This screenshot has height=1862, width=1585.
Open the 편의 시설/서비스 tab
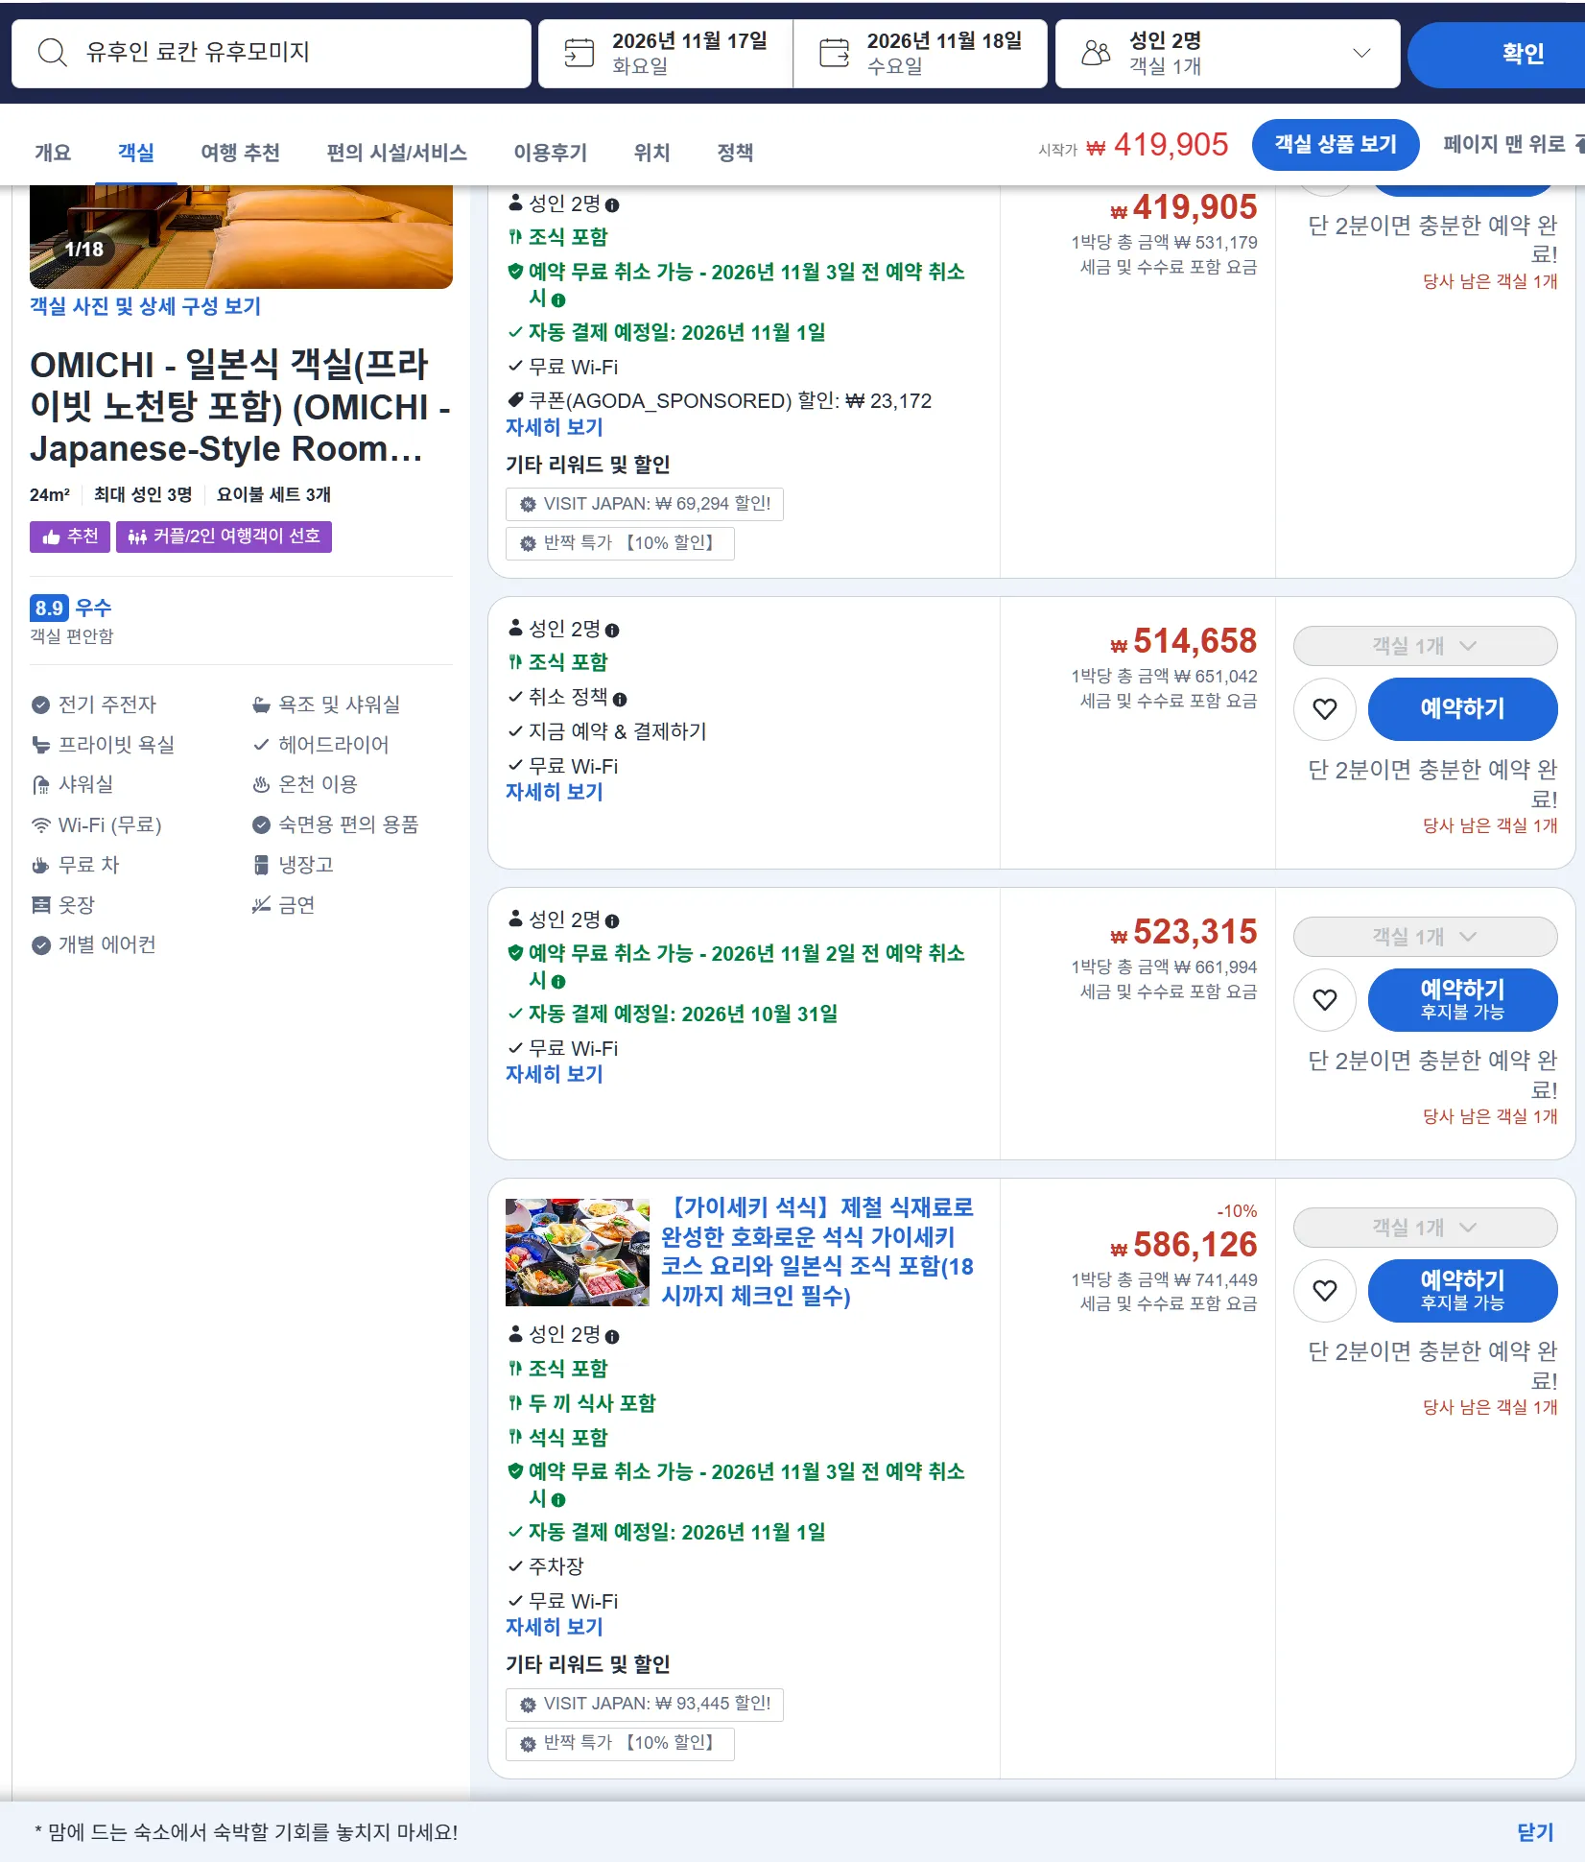[396, 153]
